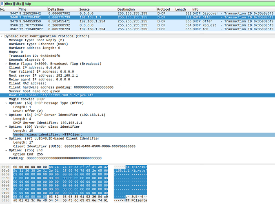Sort by the Source column header
The width and height of the screenshot is (275, 204).
pos(98,9)
